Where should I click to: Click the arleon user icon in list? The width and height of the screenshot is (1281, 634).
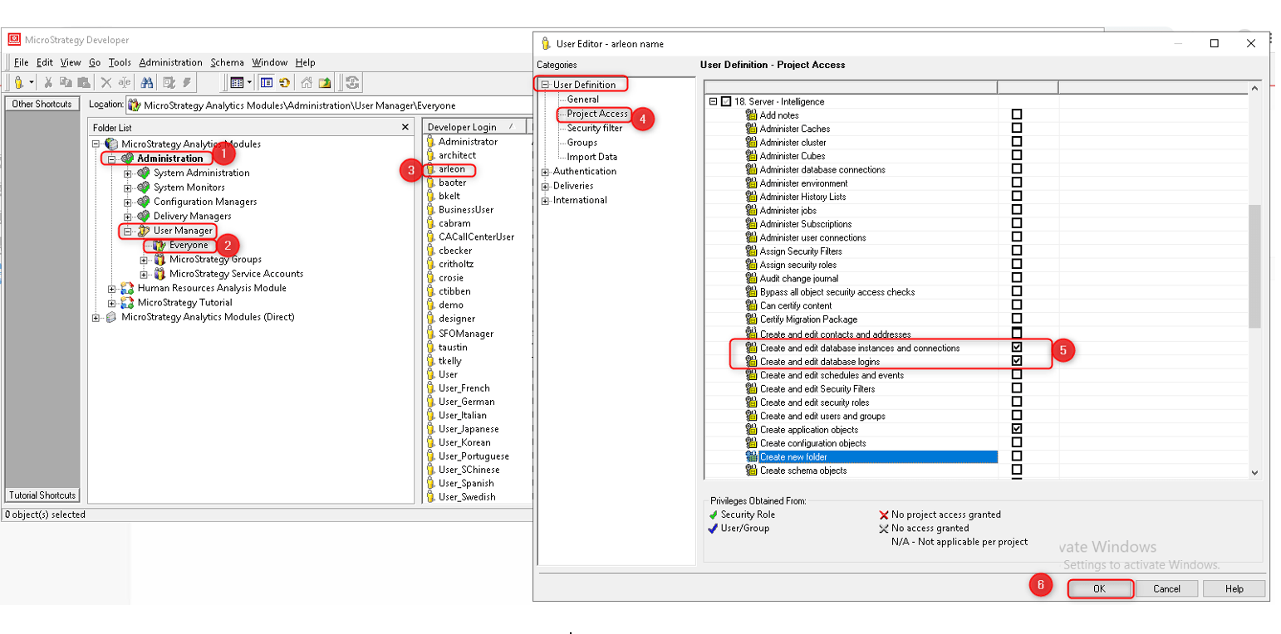coord(430,169)
